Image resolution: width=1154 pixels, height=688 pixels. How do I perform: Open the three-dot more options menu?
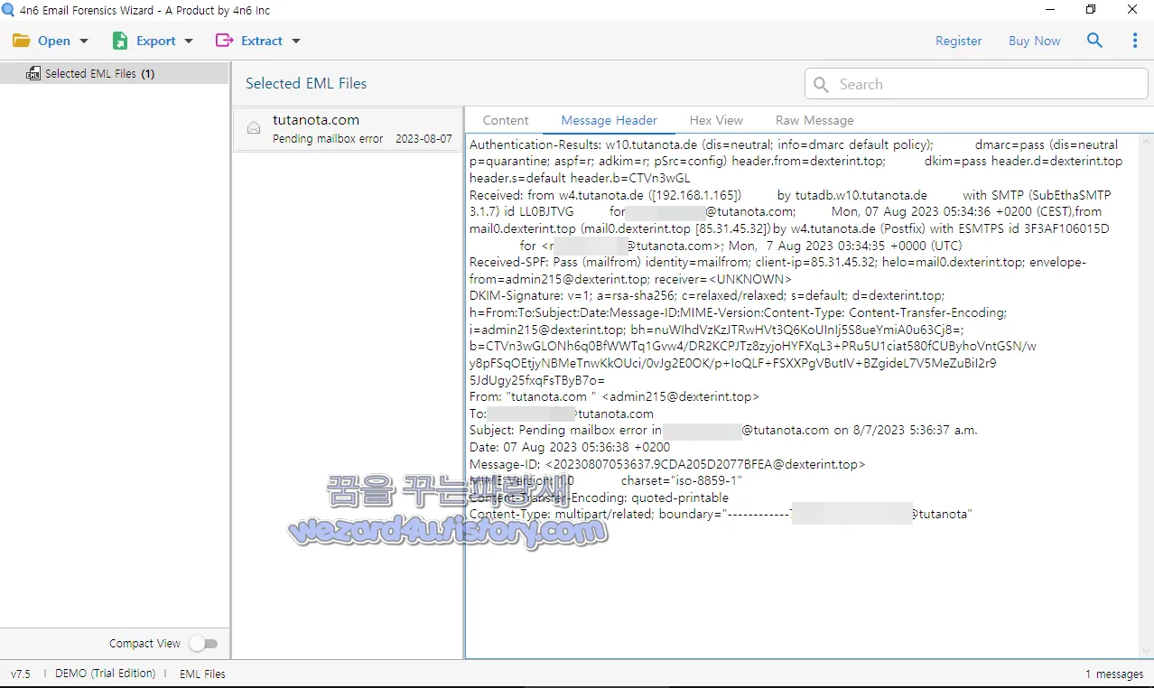[1135, 41]
